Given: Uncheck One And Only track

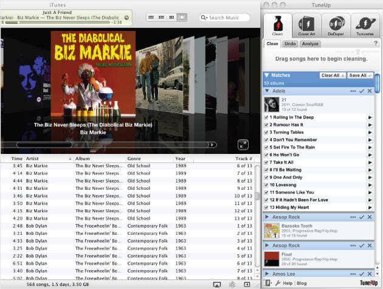Looking at the screenshot, I should coord(266,178).
